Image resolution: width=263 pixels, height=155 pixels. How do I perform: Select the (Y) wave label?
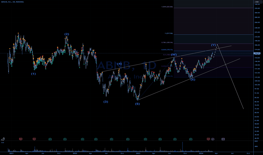tap(213, 45)
